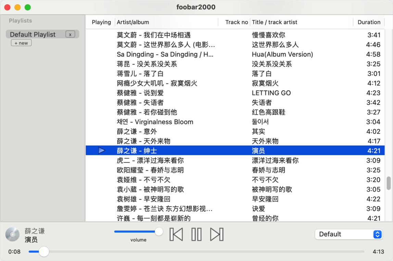
Task: Click the seek bar position knob
Action: [x=44, y=251]
